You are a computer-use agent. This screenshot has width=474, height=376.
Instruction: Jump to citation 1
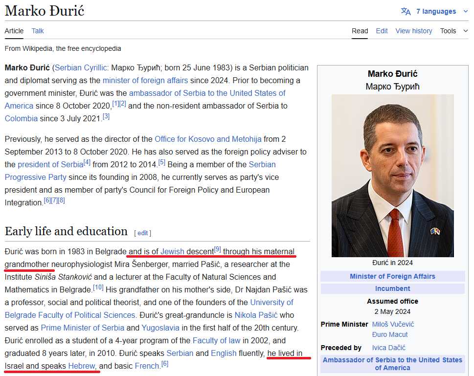click(x=115, y=104)
